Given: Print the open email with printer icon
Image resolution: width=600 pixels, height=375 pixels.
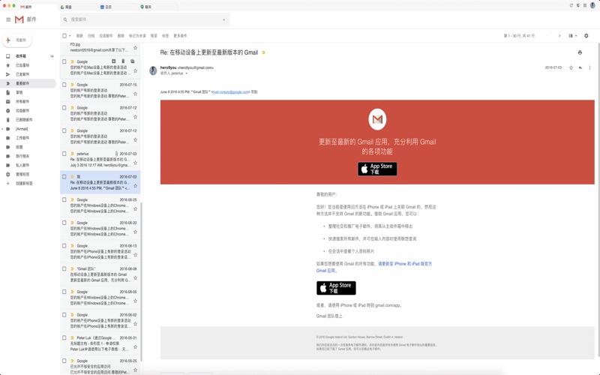Looking at the screenshot, I should pyautogui.click(x=580, y=52).
